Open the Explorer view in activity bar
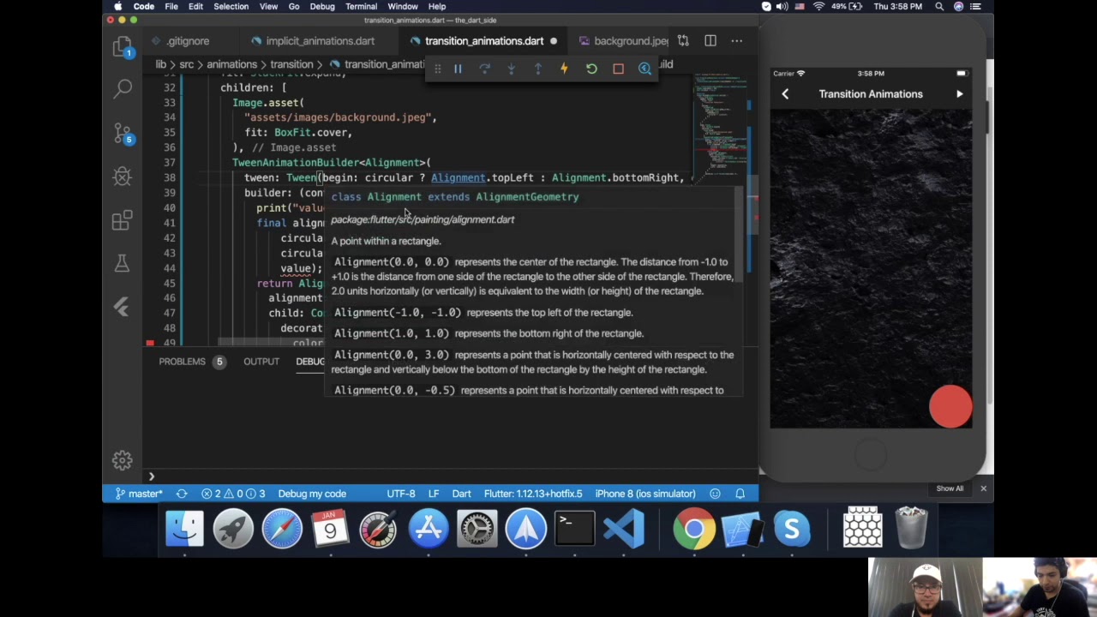Viewport: 1097px width, 617px height. pos(123,45)
